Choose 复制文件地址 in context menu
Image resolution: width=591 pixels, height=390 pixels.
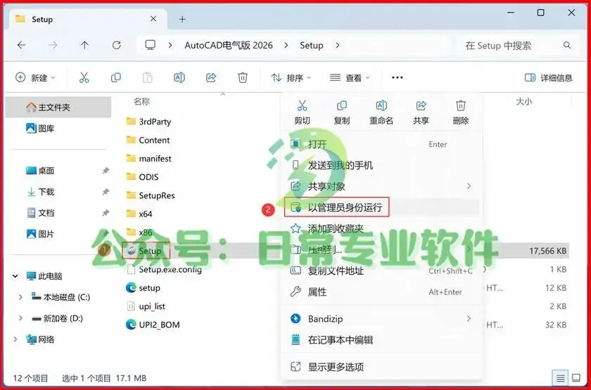[x=381, y=271]
